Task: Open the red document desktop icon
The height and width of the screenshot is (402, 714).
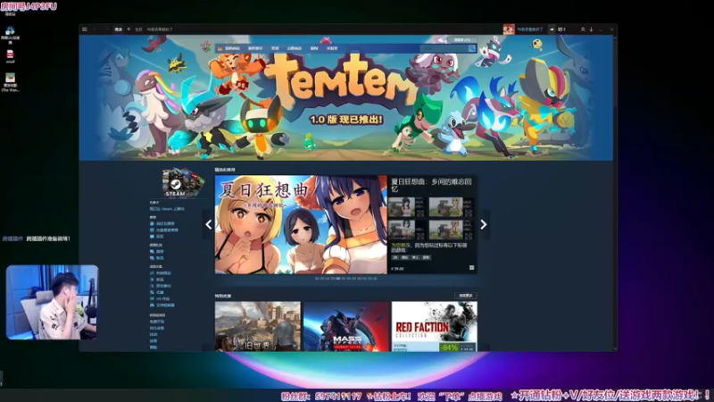Action: click(10, 54)
